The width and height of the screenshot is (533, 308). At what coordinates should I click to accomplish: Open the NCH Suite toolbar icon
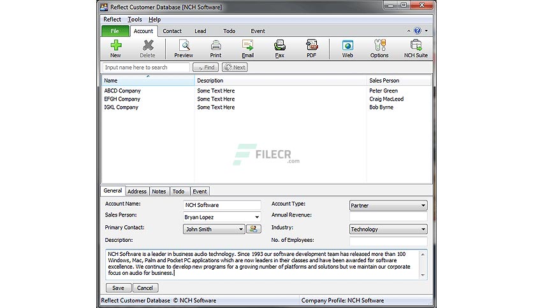coord(416,48)
